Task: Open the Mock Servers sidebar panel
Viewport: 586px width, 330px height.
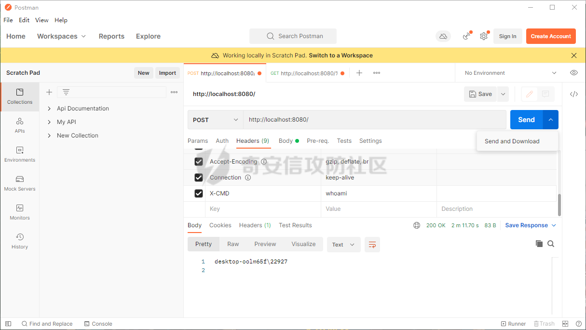Action: click(x=20, y=183)
